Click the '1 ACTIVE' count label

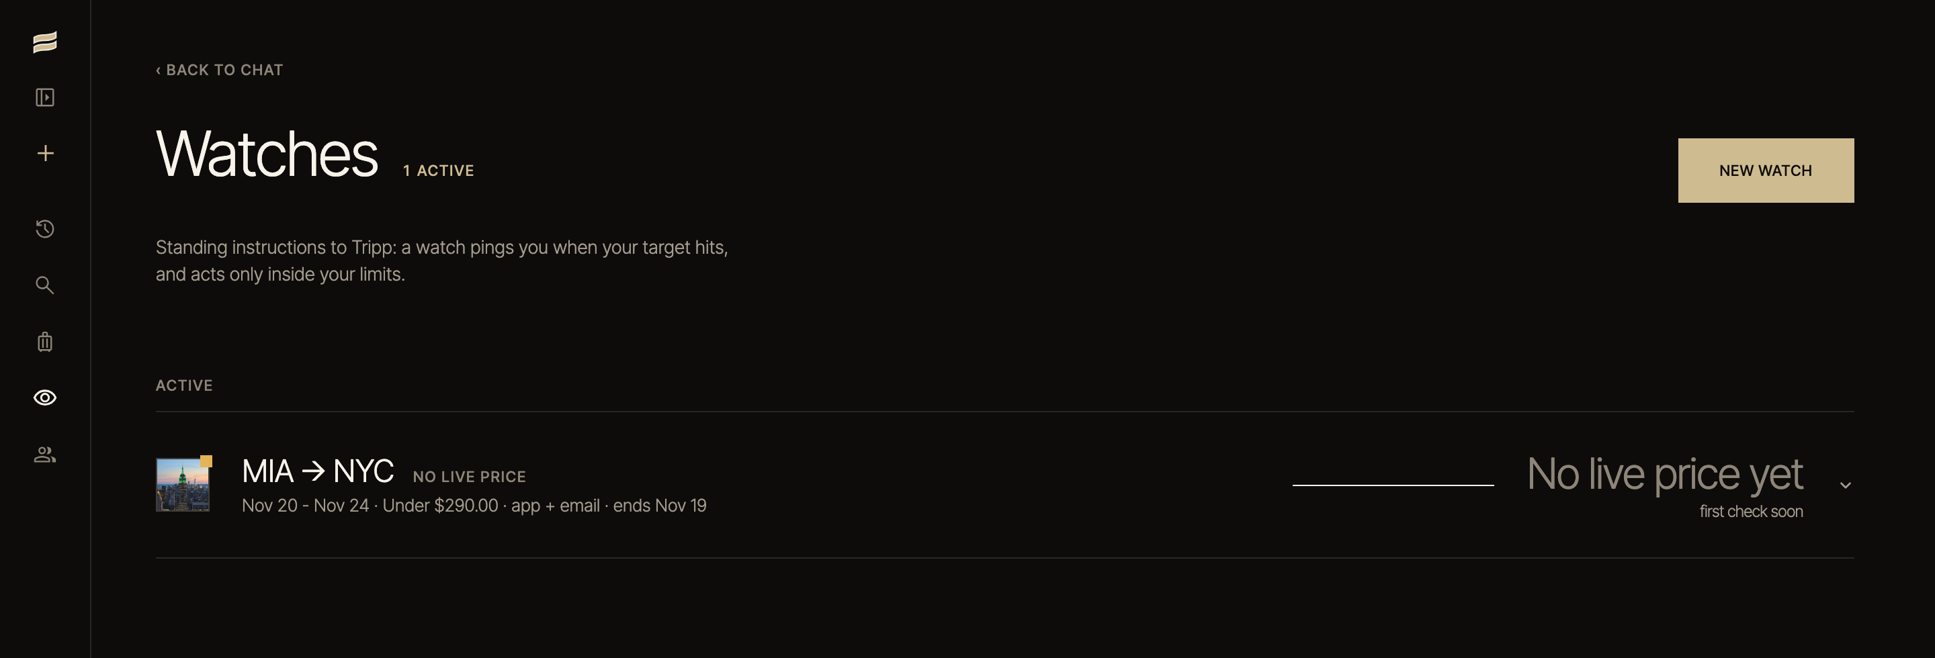coord(439,171)
